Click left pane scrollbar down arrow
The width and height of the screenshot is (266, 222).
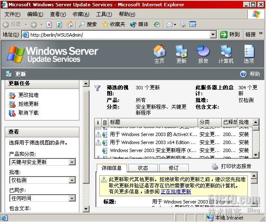click(86, 209)
